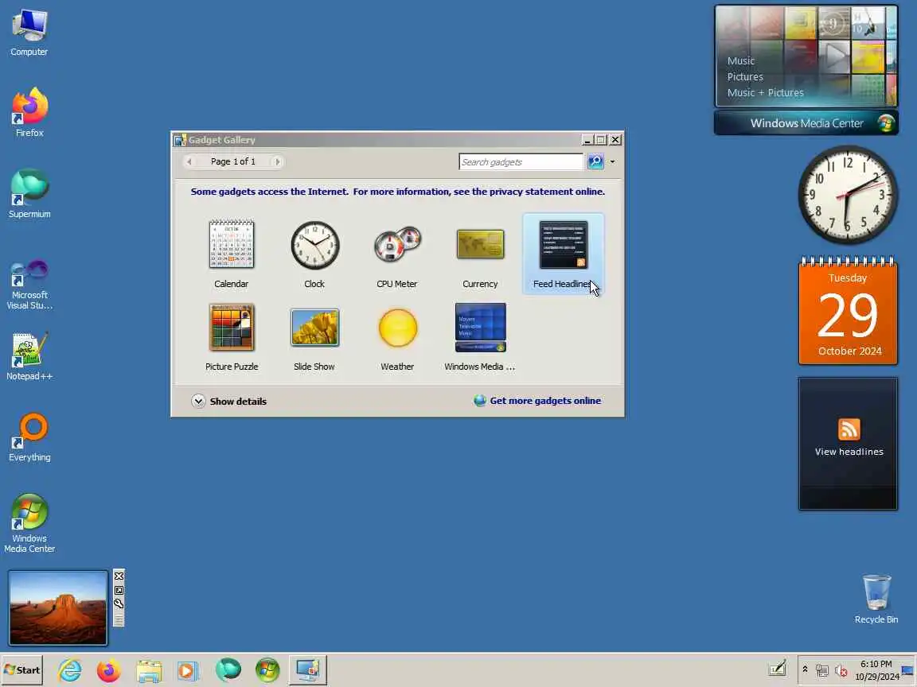Click the slide show gadget picture
Image resolution: width=917 pixels, height=687 pixels.
(58, 608)
